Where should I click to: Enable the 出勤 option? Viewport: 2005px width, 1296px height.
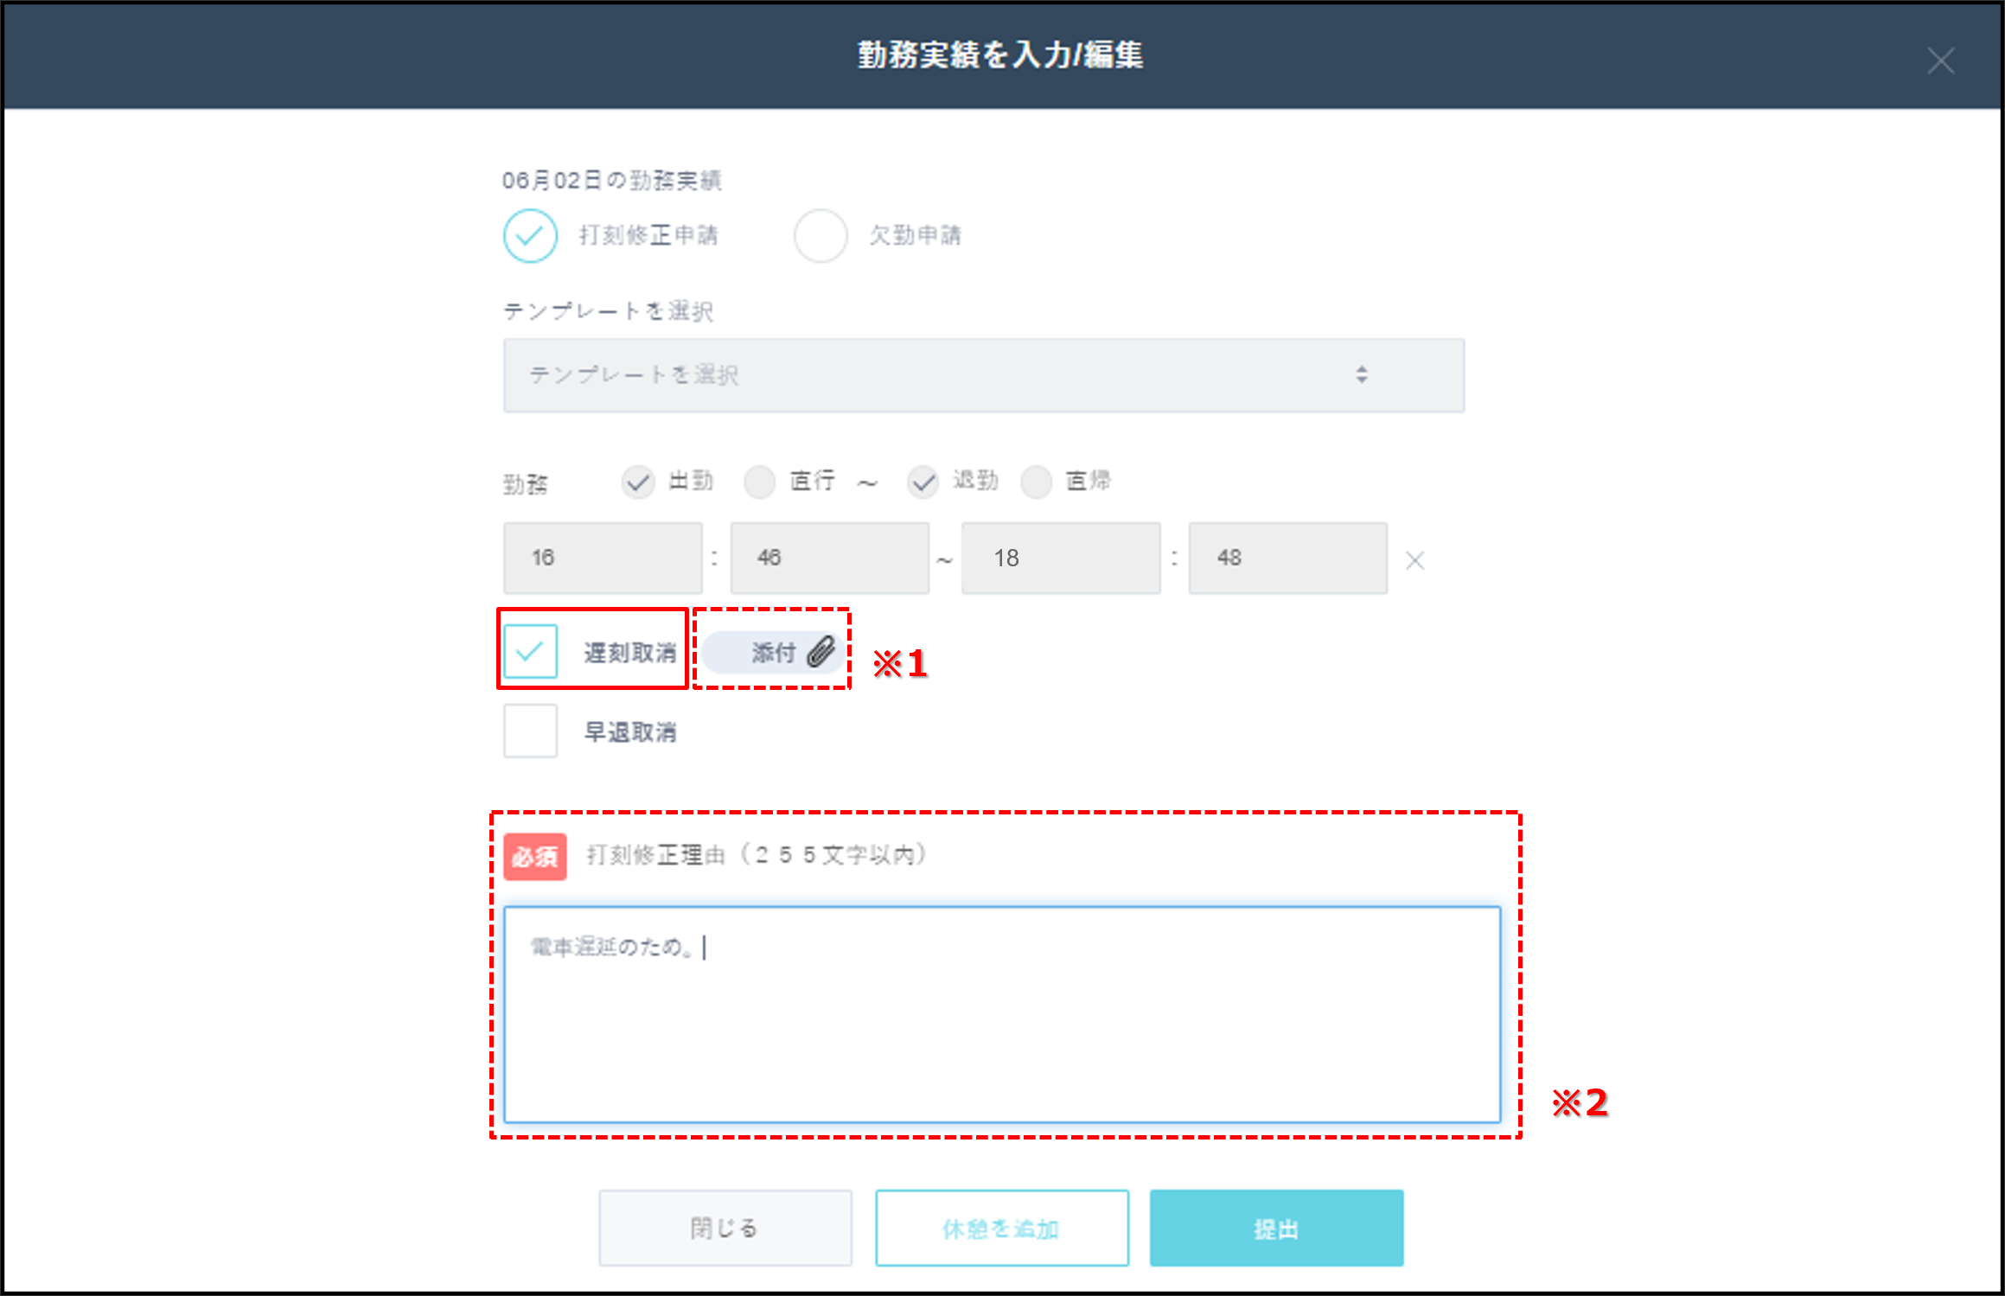click(639, 482)
